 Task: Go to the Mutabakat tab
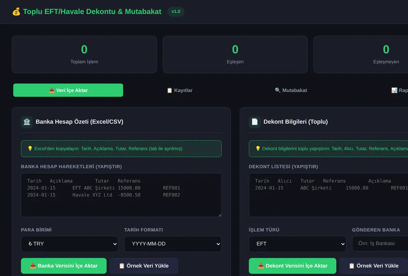pyautogui.click(x=291, y=90)
